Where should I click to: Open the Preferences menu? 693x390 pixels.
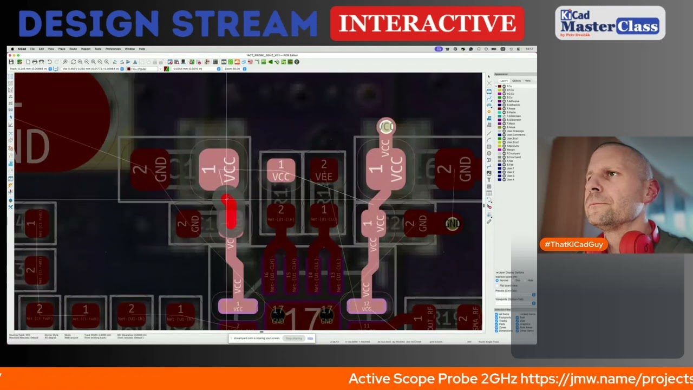[113, 49]
